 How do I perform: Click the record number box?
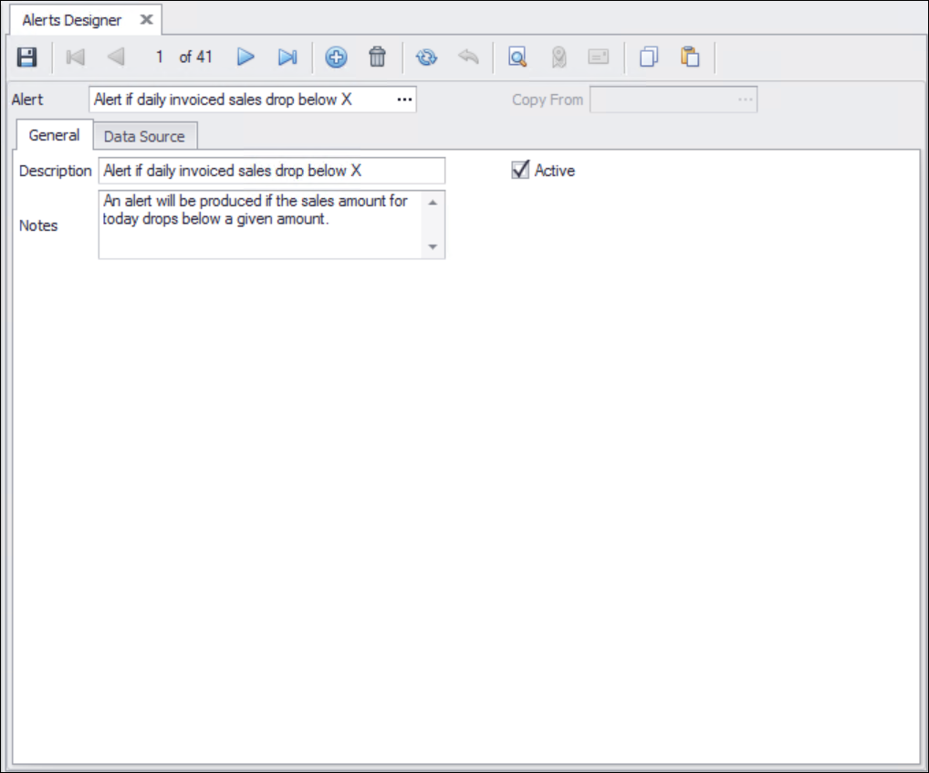[x=160, y=57]
